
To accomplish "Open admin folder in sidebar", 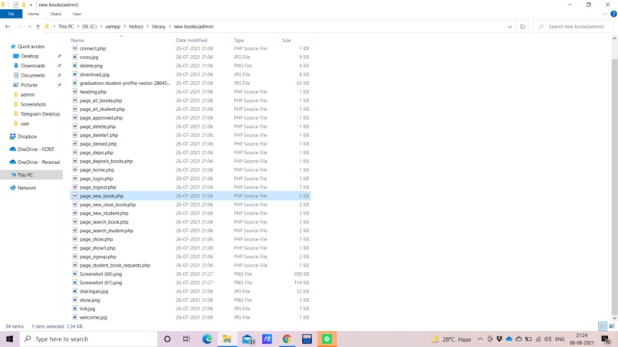I will click(x=27, y=94).
